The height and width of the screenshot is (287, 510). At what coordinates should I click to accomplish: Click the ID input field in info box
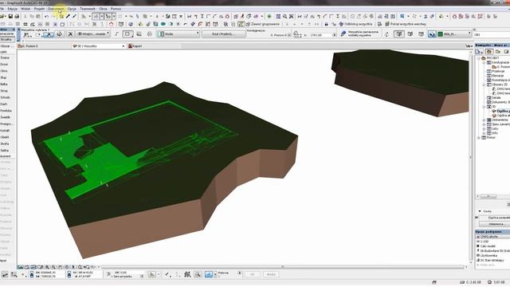point(492,34)
